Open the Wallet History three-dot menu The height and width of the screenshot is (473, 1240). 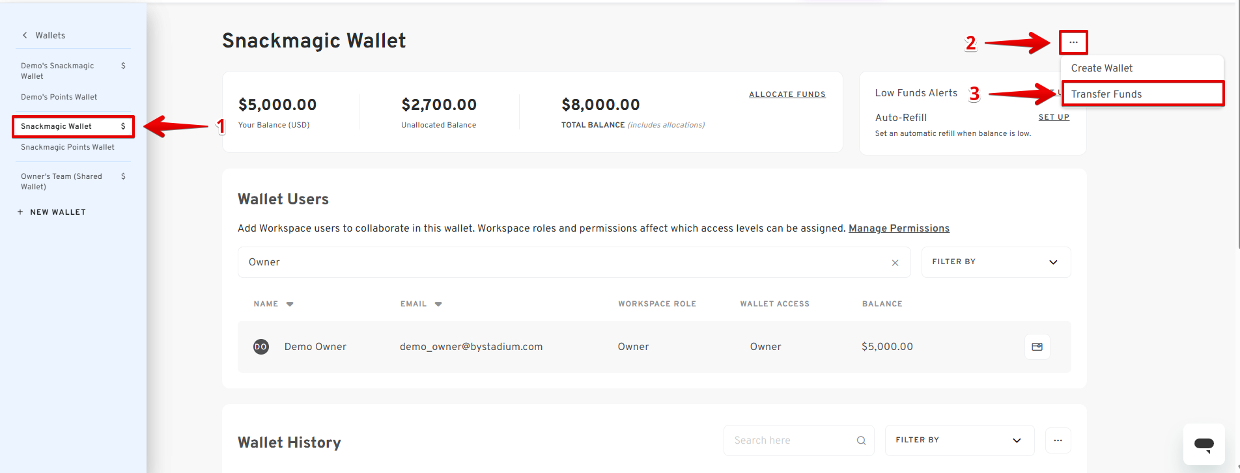1058,440
